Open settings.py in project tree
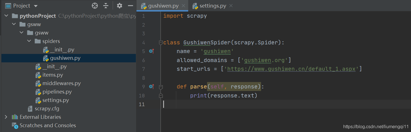The height and width of the screenshot is (132, 411). pos(55,100)
